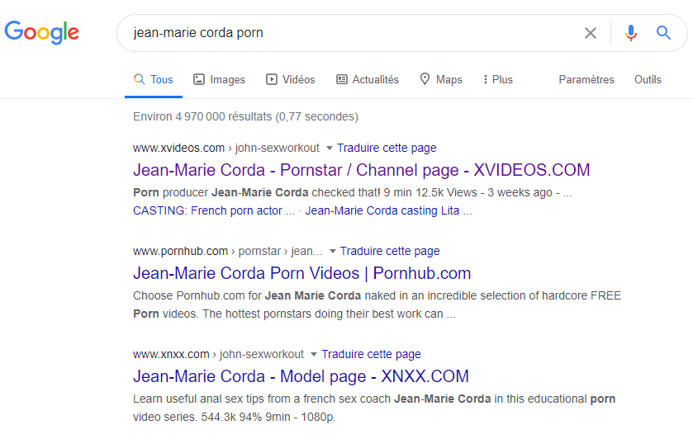Expand dropdown arrow beside pornhub.com URL
693x439 pixels.
point(333,252)
